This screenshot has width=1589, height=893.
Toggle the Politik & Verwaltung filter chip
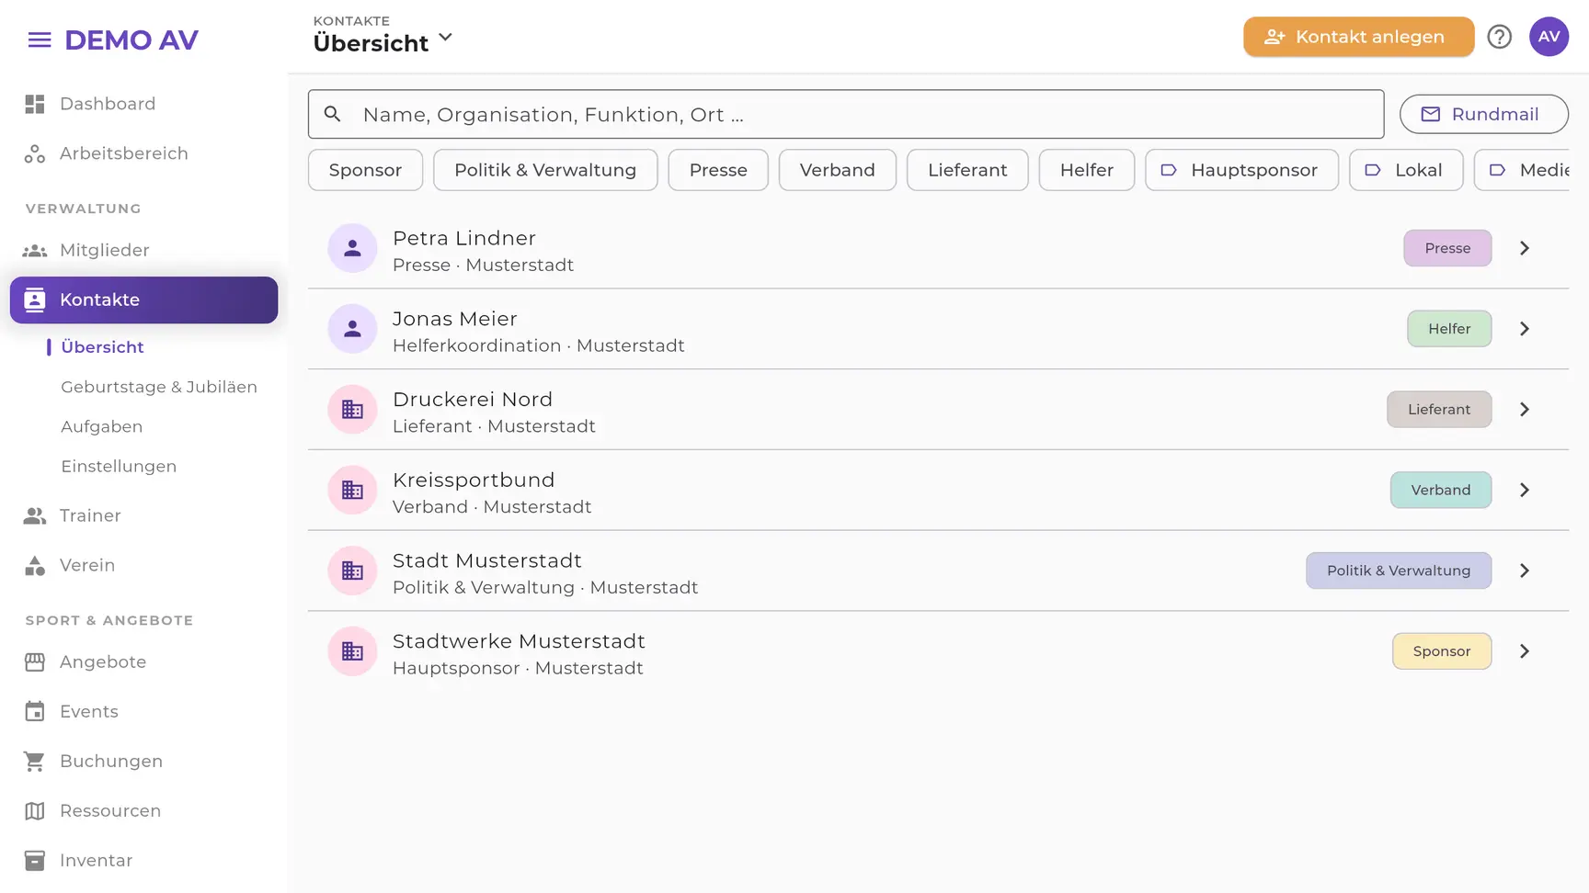(x=545, y=170)
